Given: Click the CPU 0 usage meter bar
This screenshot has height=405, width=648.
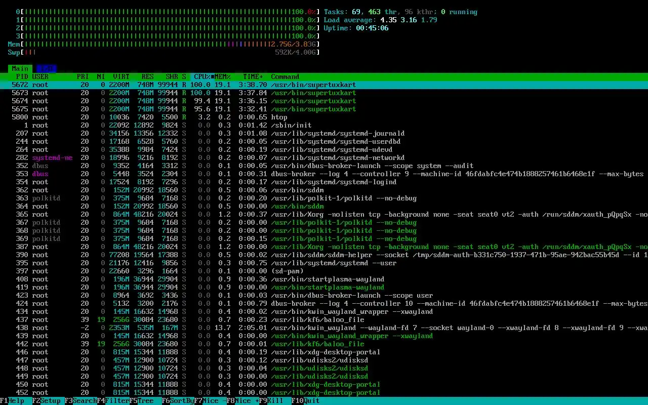Looking at the screenshot, I should [168, 12].
